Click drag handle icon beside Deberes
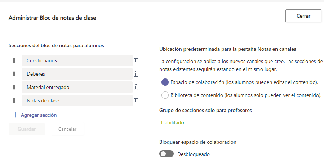 (x=14, y=74)
